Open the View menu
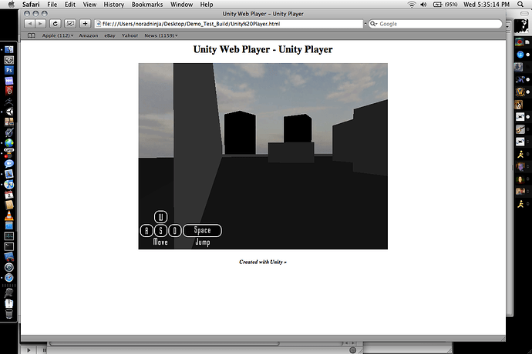532x354 pixels. [x=89, y=5]
